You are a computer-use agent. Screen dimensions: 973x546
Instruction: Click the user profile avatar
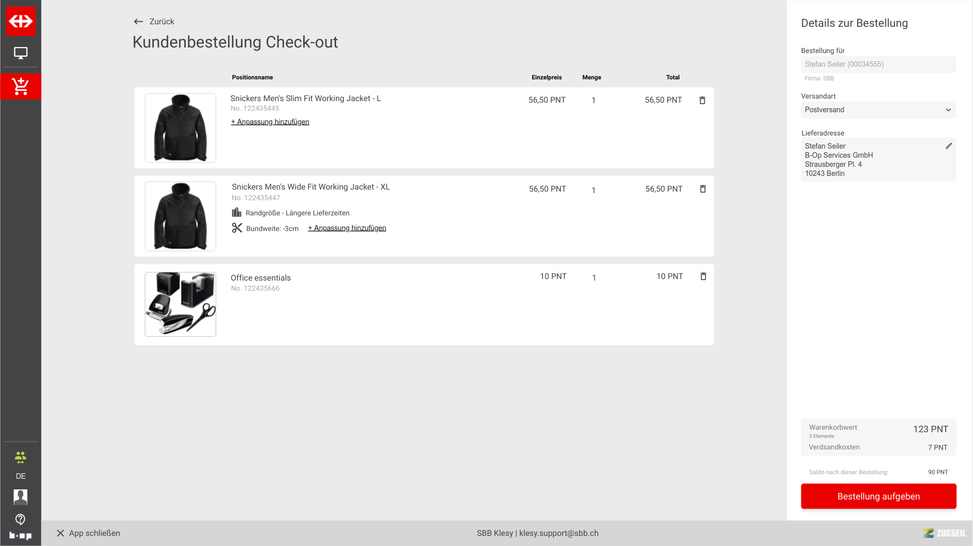20,497
